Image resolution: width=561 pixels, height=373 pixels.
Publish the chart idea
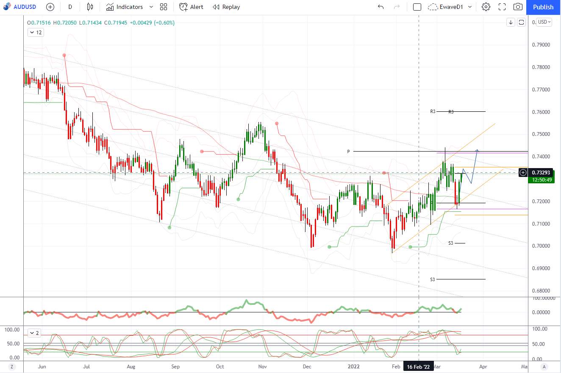(543, 7)
